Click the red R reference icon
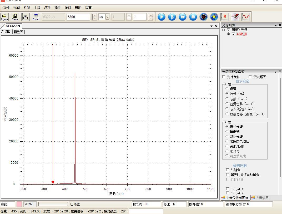 click(225, 17)
